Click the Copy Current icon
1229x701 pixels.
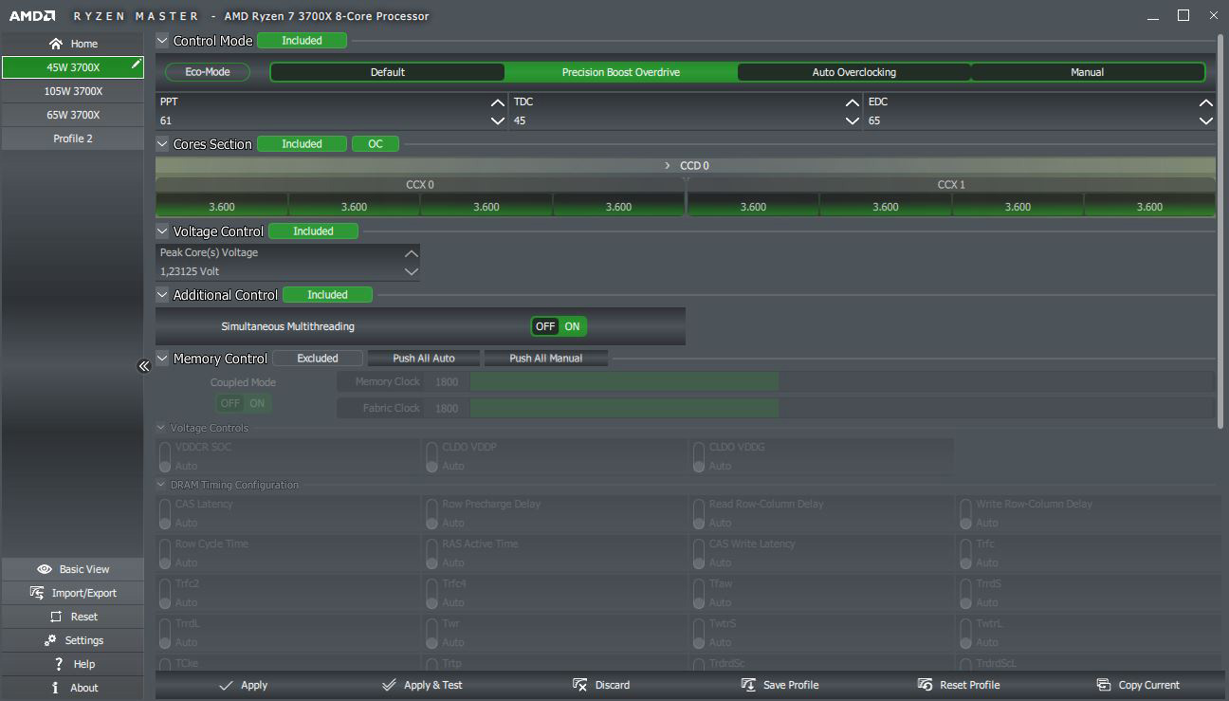click(1104, 685)
